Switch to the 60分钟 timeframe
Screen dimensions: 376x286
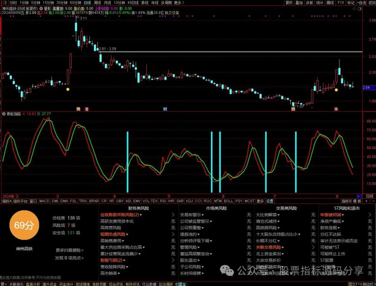(x=75, y=3)
